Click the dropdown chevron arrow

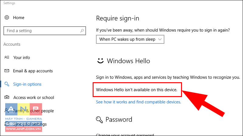click(x=160, y=39)
